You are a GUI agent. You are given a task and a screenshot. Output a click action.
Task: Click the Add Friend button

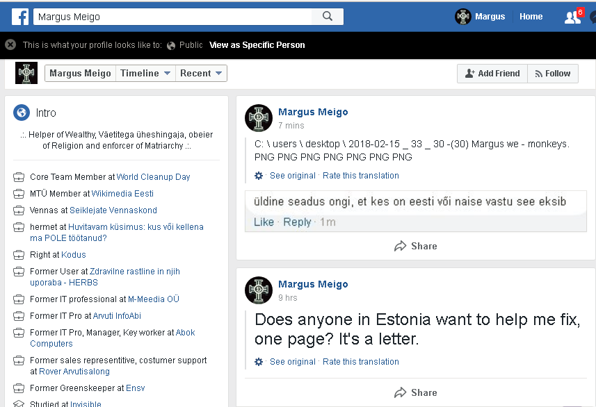click(x=492, y=74)
